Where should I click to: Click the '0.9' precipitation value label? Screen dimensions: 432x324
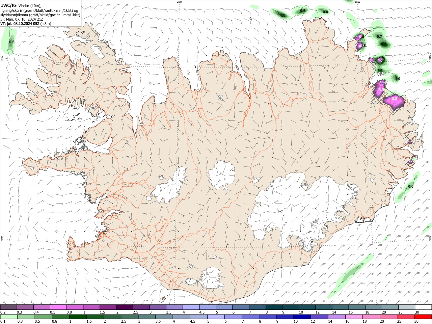(303, 11)
